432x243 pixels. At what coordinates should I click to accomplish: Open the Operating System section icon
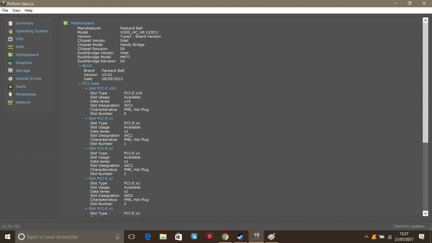10,31
